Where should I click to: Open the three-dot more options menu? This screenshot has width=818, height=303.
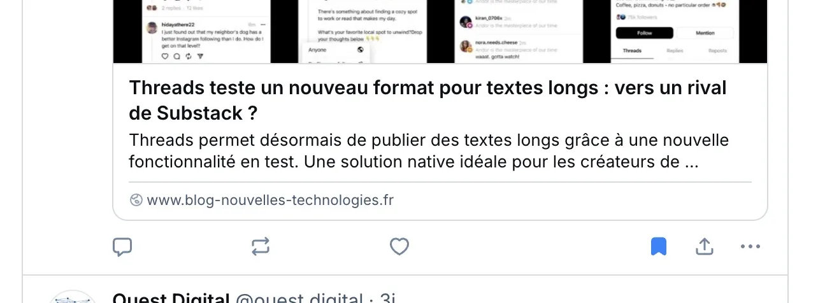click(750, 247)
